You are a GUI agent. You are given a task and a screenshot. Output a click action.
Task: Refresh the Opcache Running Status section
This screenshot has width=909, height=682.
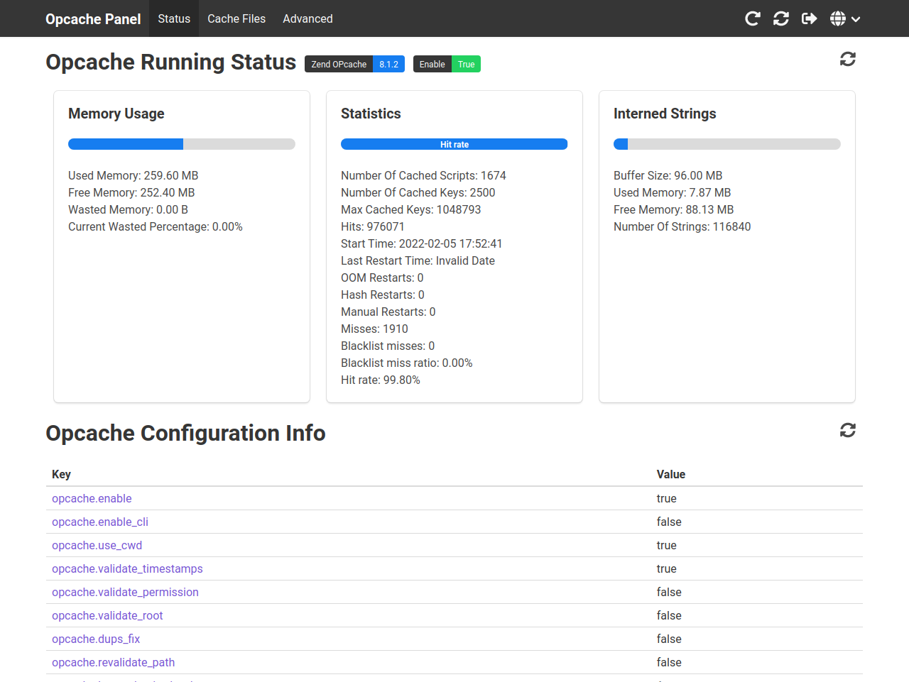pyautogui.click(x=847, y=59)
